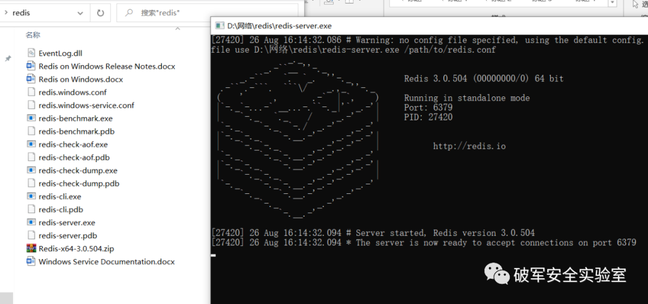Click file icon beside redis-check-aof.pdb
The width and height of the screenshot is (648, 304).
pos(31,157)
